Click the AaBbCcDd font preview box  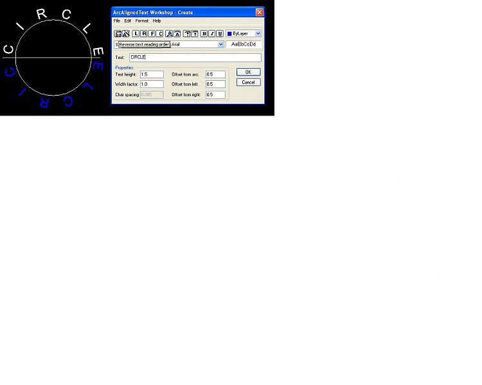pyautogui.click(x=244, y=44)
